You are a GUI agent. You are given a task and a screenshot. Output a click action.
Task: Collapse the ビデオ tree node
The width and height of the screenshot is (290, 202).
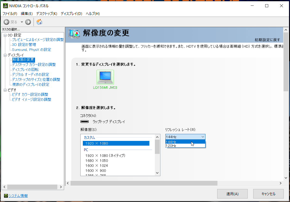click(x=5, y=90)
